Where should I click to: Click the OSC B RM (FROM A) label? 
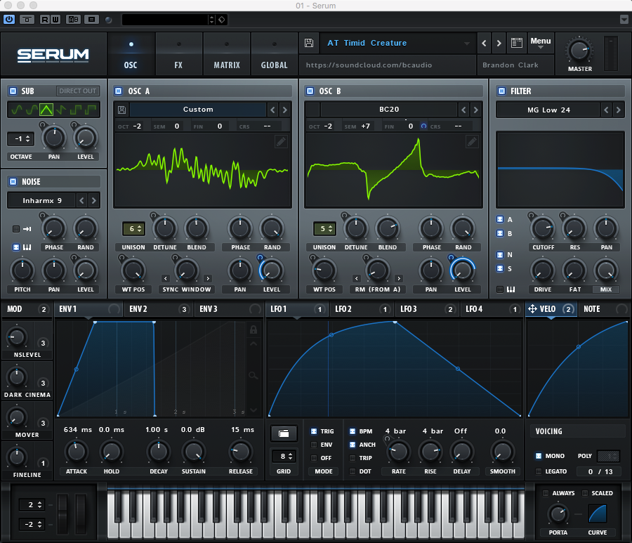point(378,289)
